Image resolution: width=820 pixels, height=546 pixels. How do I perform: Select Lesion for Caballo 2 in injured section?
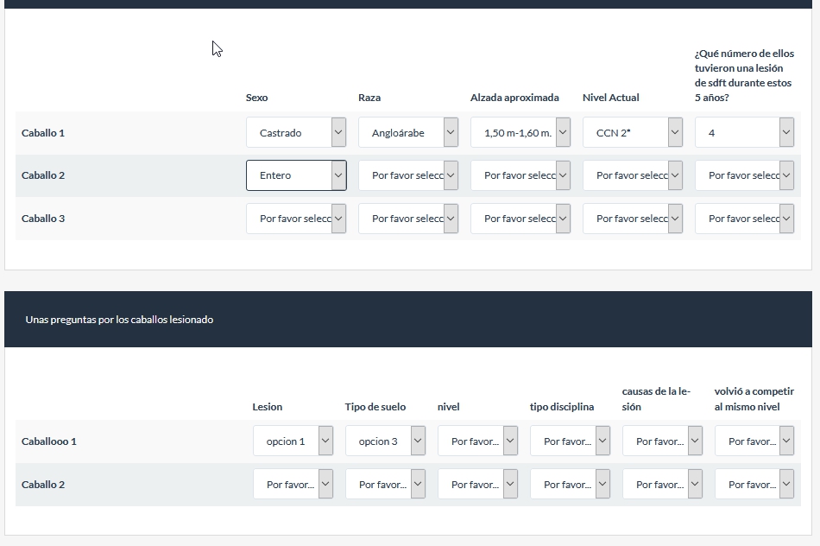point(293,485)
